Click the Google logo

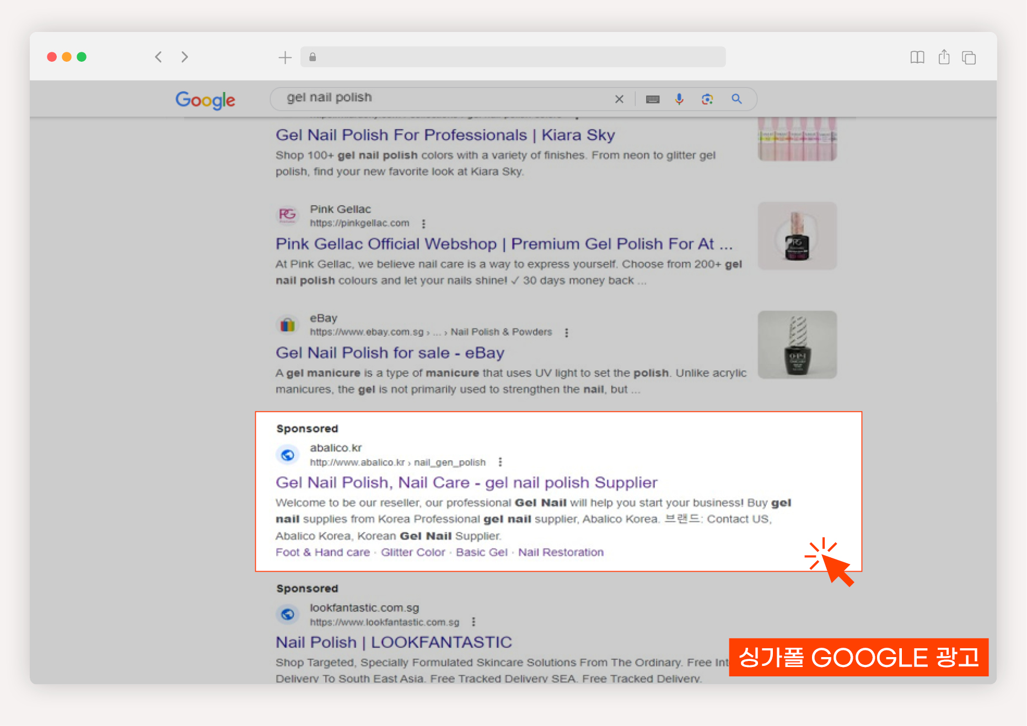pyautogui.click(x=205, y=100)
